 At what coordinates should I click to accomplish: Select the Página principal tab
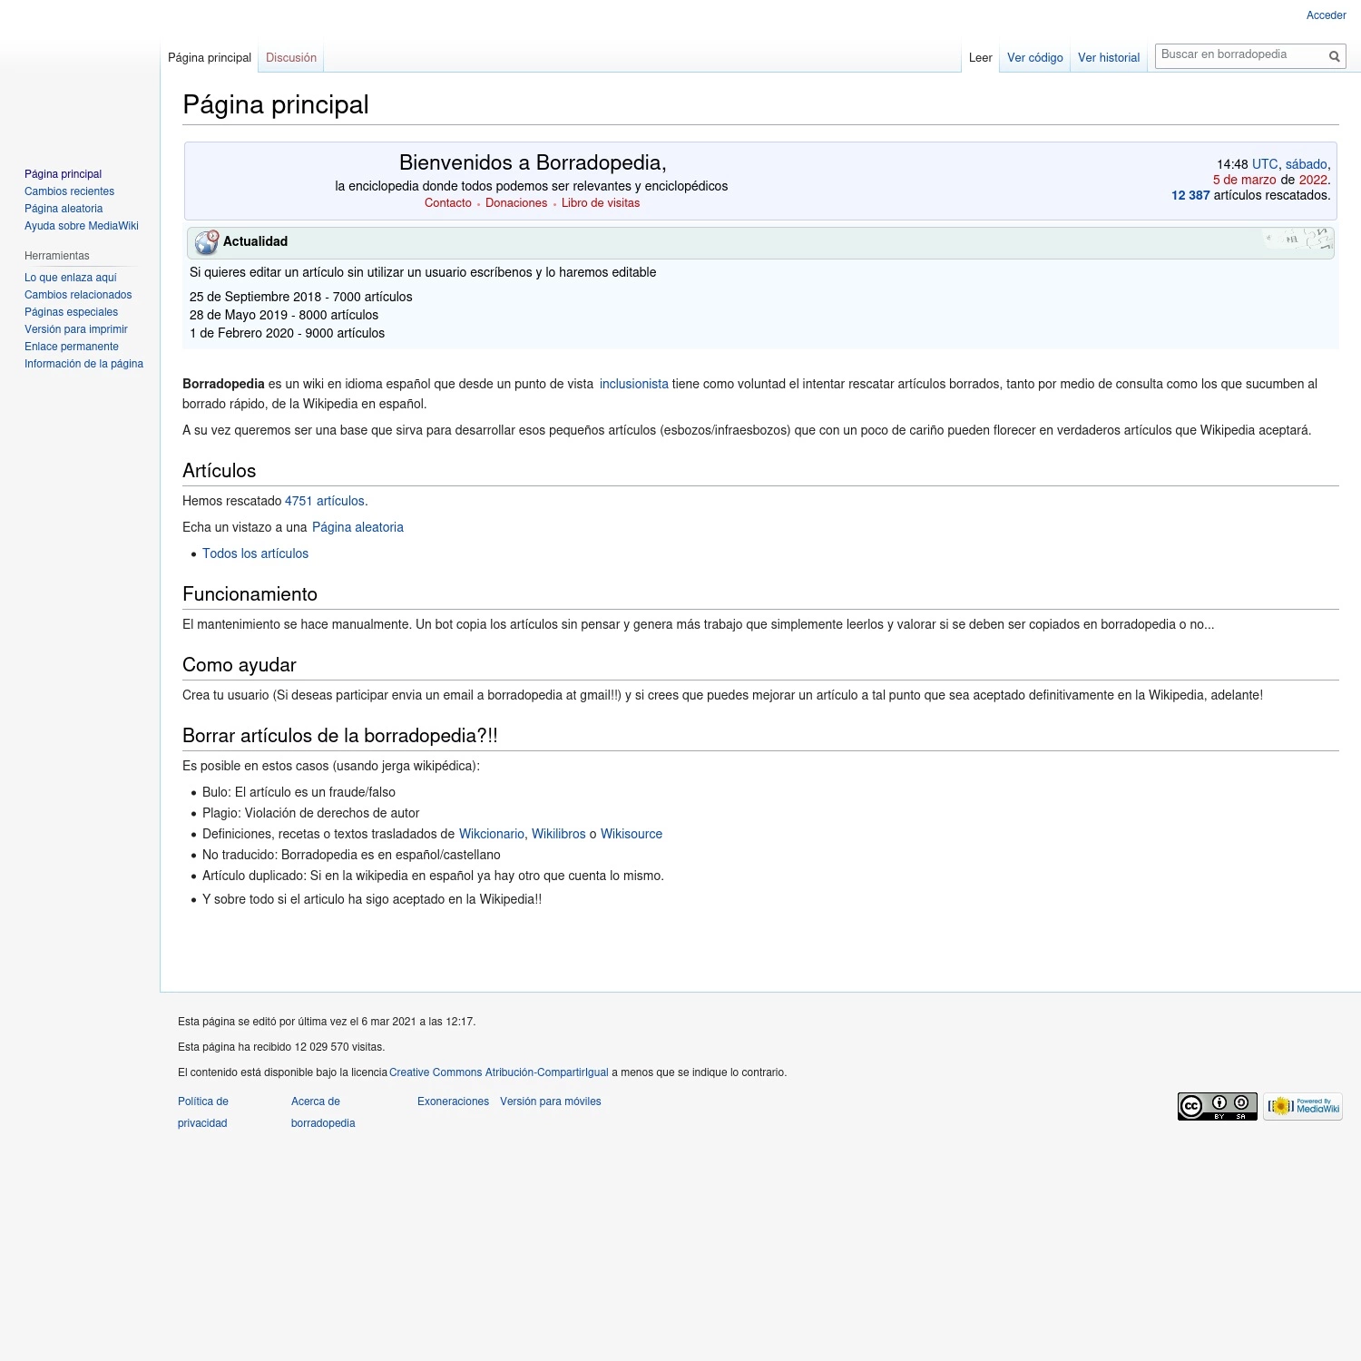click(210, 57)
